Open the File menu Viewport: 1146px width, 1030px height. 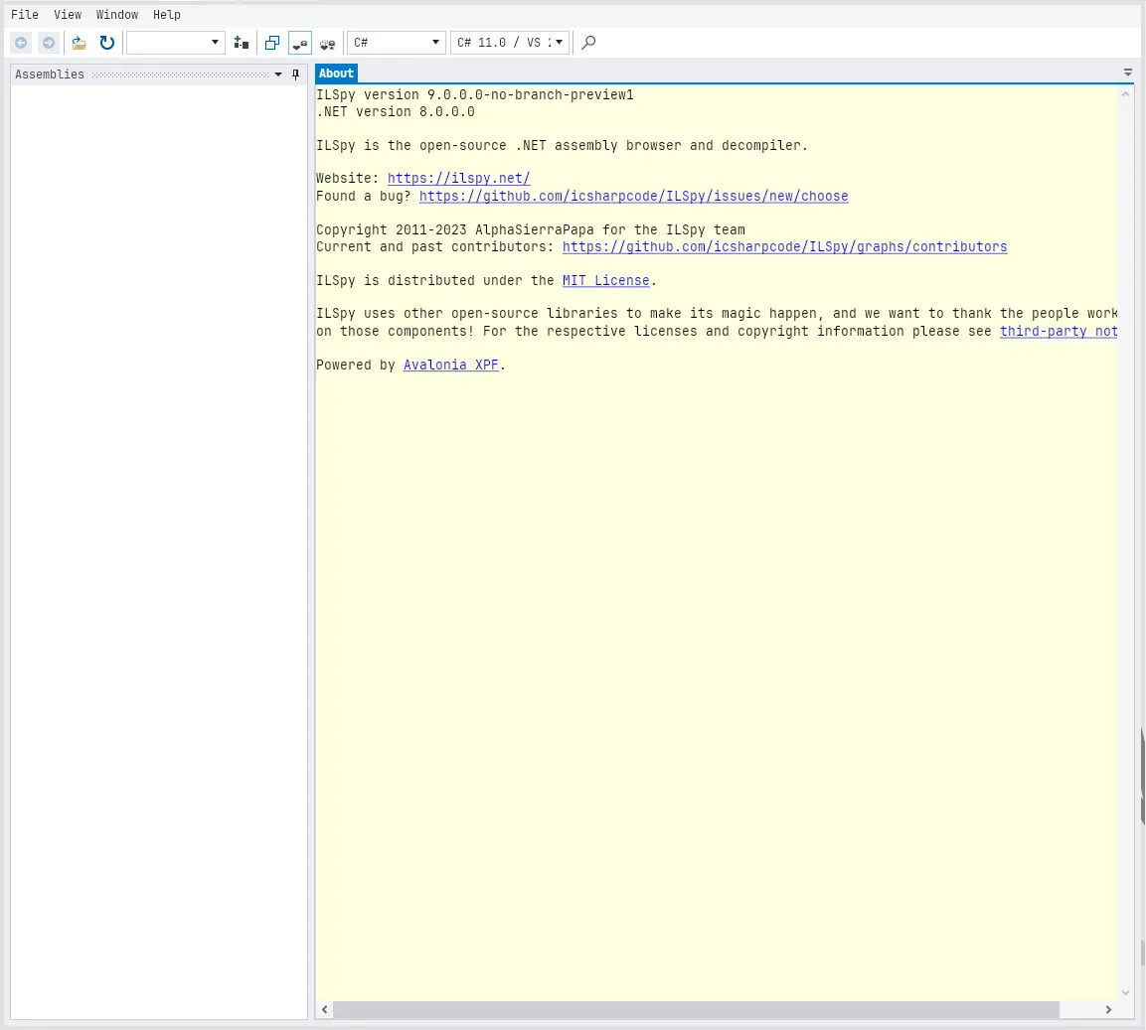coord(25,15)
